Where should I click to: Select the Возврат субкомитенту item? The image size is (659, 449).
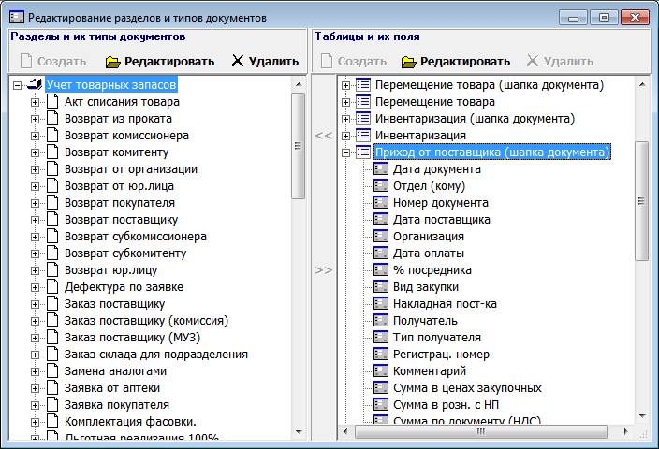click(x=125, y=253)
